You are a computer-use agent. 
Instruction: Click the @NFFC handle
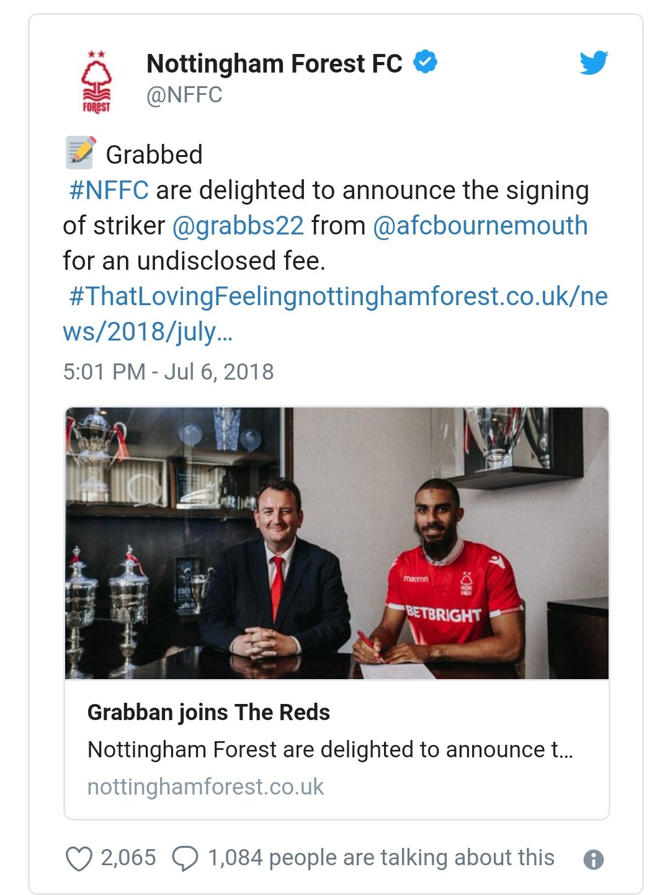click(x=184, y=95)
